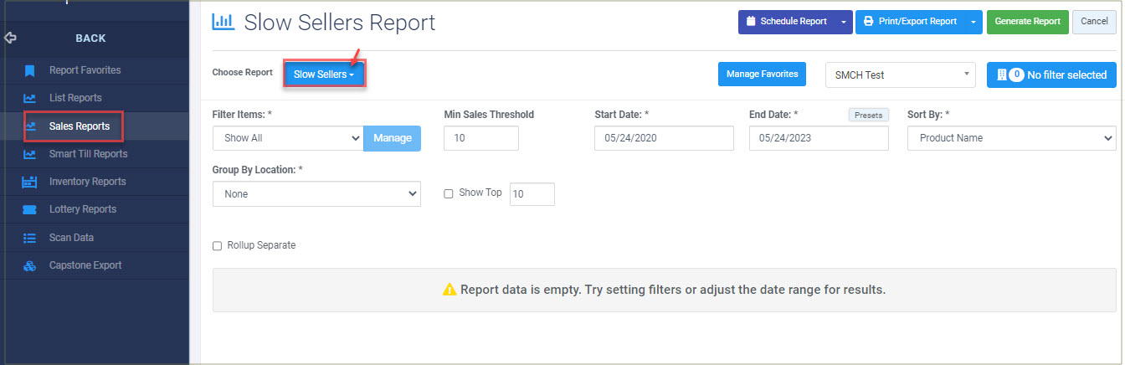Click the List Reports chart icon
Screen dimensions: 1125x365
pos(29,98)
